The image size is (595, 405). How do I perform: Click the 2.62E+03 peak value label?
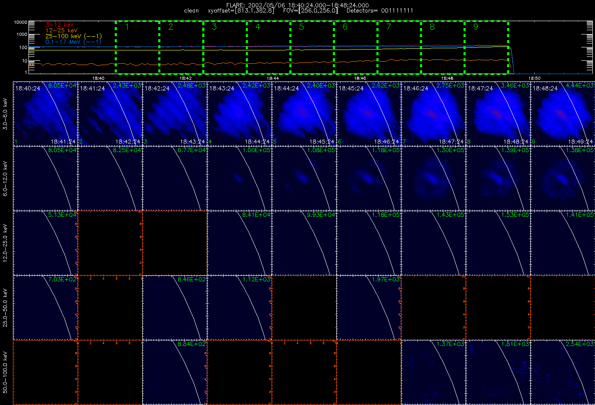pos(385,86)
